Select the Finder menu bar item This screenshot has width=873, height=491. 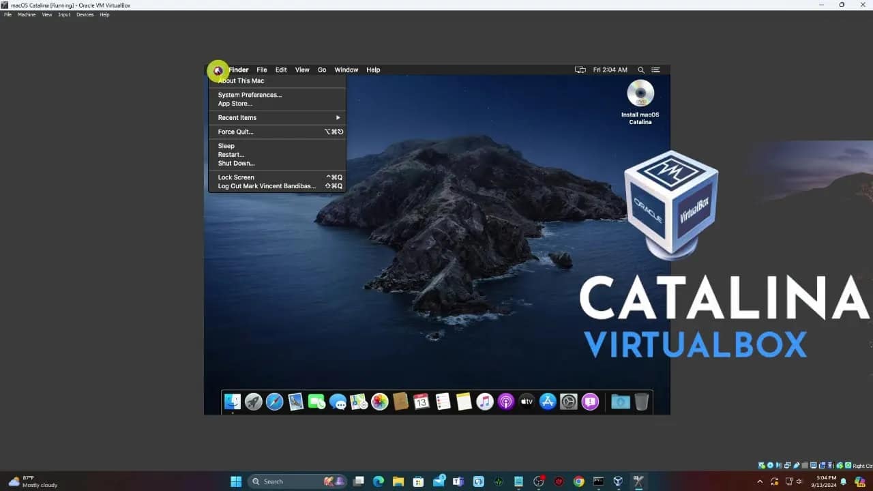tap(239, 70)
